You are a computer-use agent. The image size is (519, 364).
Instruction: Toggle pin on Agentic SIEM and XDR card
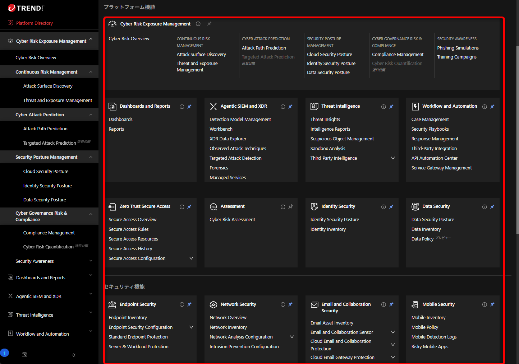click(290, 107)
